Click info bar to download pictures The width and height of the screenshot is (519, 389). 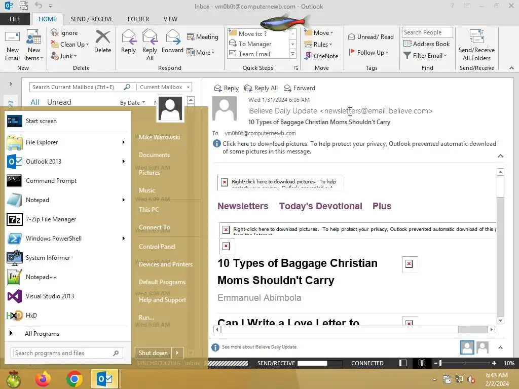click(354, 147)
